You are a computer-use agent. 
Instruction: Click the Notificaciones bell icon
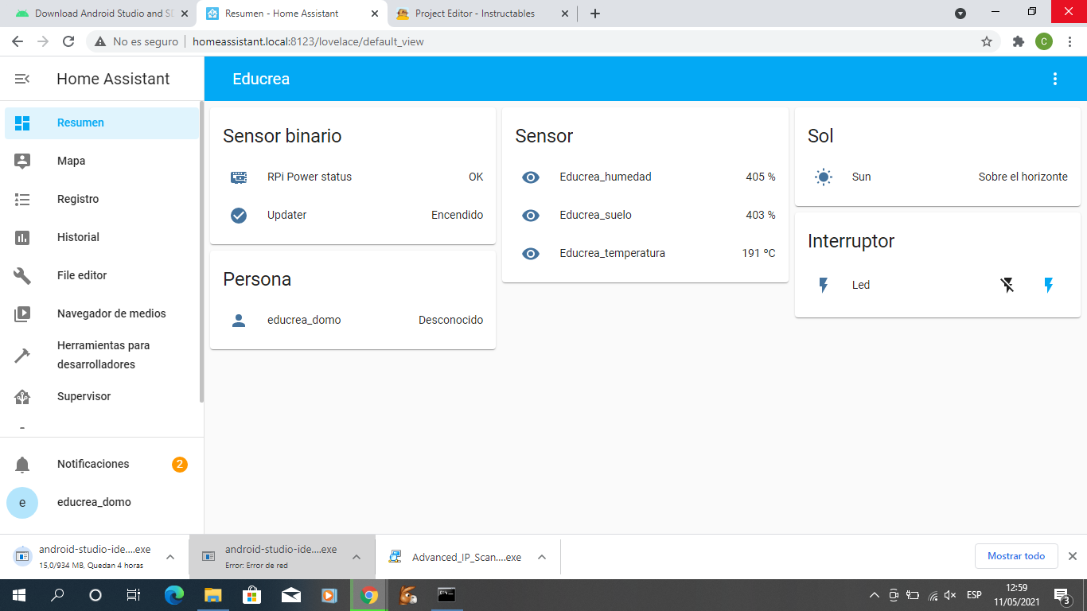pyautogui.click(x=22, y=465)
